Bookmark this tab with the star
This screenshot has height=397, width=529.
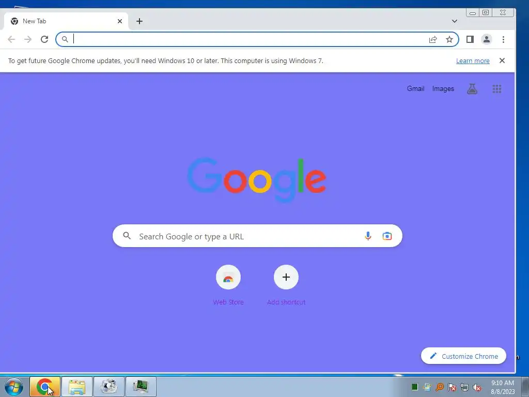[449, 39]
